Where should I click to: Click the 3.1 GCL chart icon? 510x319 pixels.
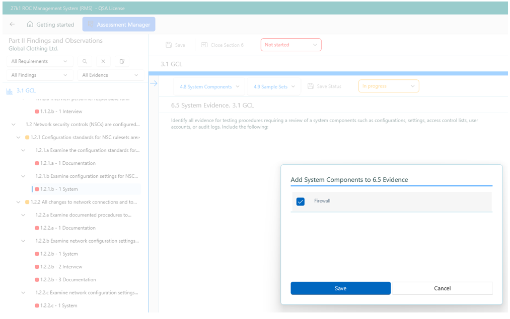[10, 91]
